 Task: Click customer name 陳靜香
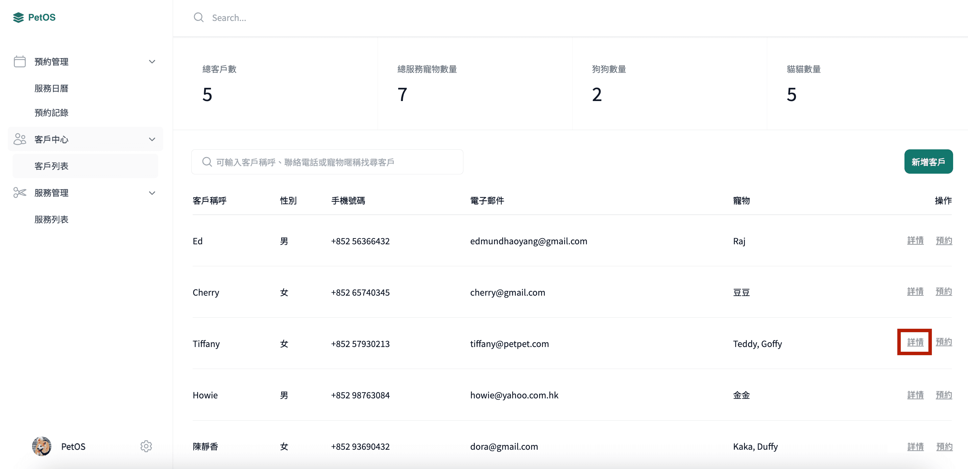(205, 446)
